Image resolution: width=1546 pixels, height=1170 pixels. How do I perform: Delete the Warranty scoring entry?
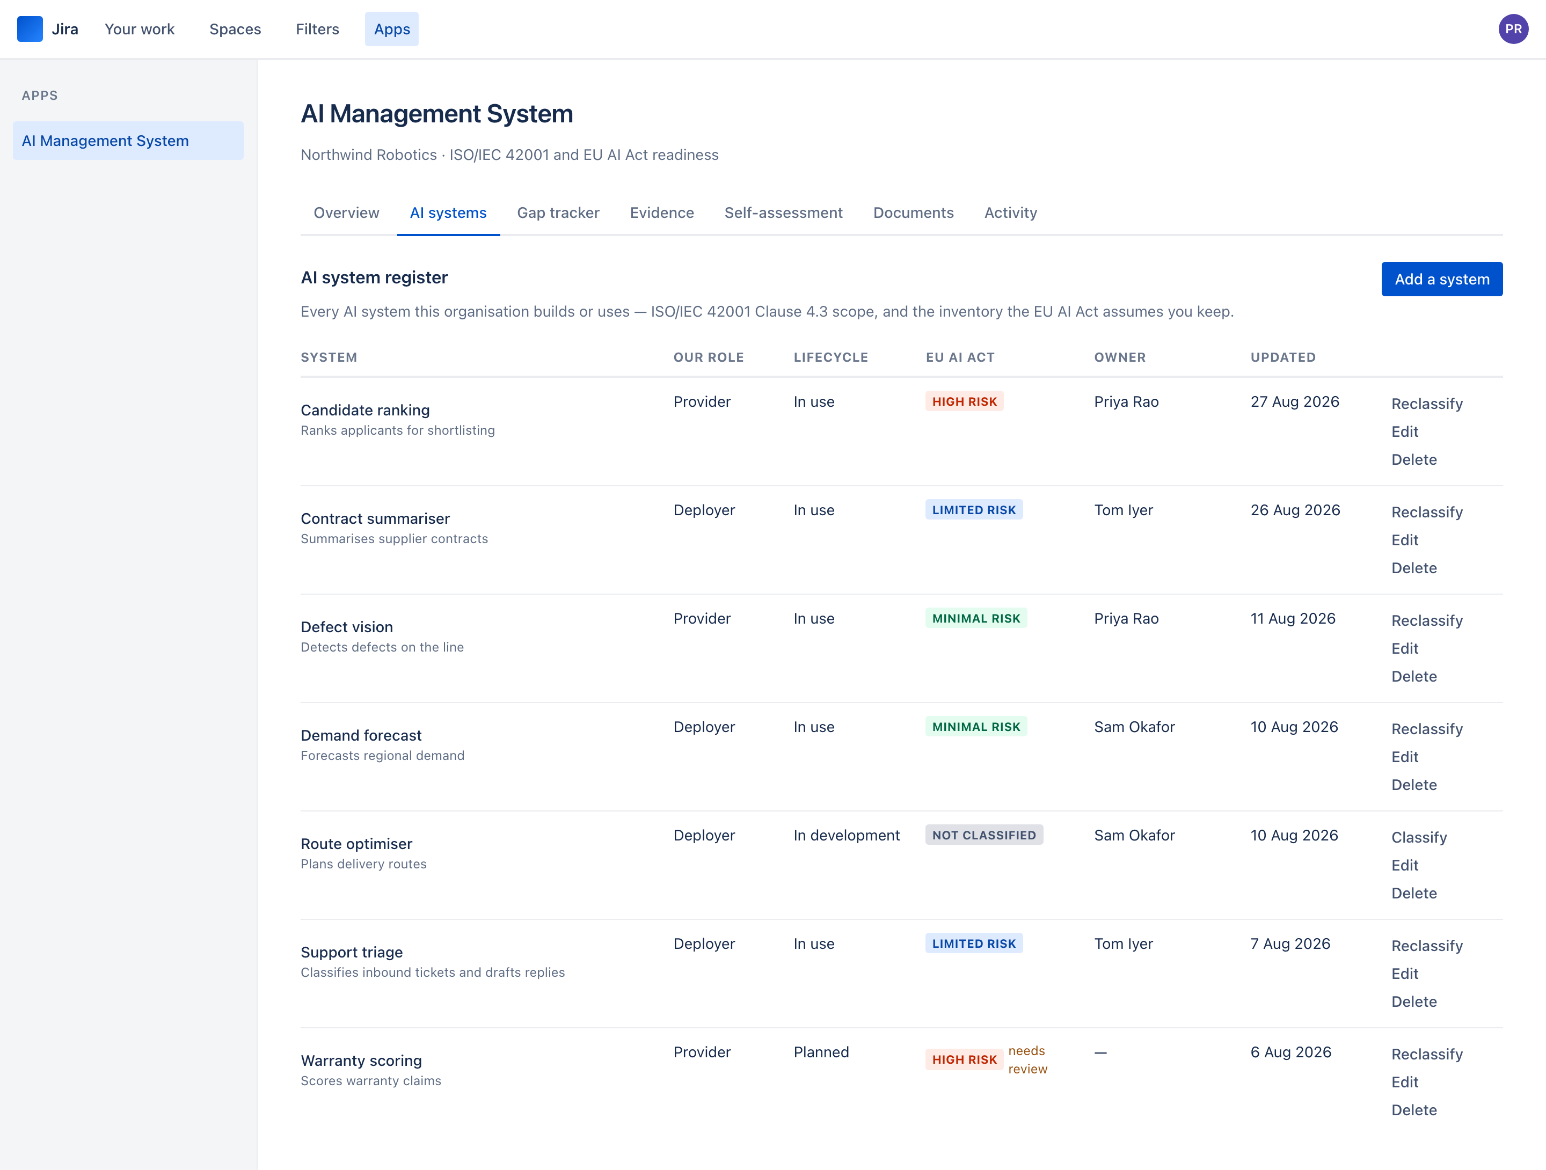coord(1414,1110)
